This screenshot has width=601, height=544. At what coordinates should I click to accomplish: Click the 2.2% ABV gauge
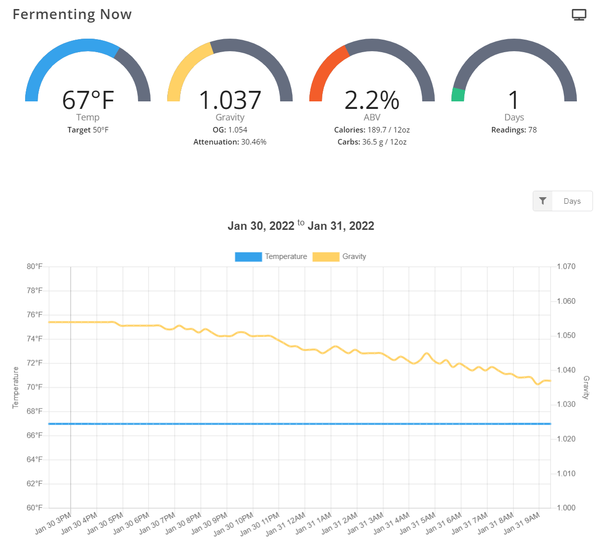[372, 70]
